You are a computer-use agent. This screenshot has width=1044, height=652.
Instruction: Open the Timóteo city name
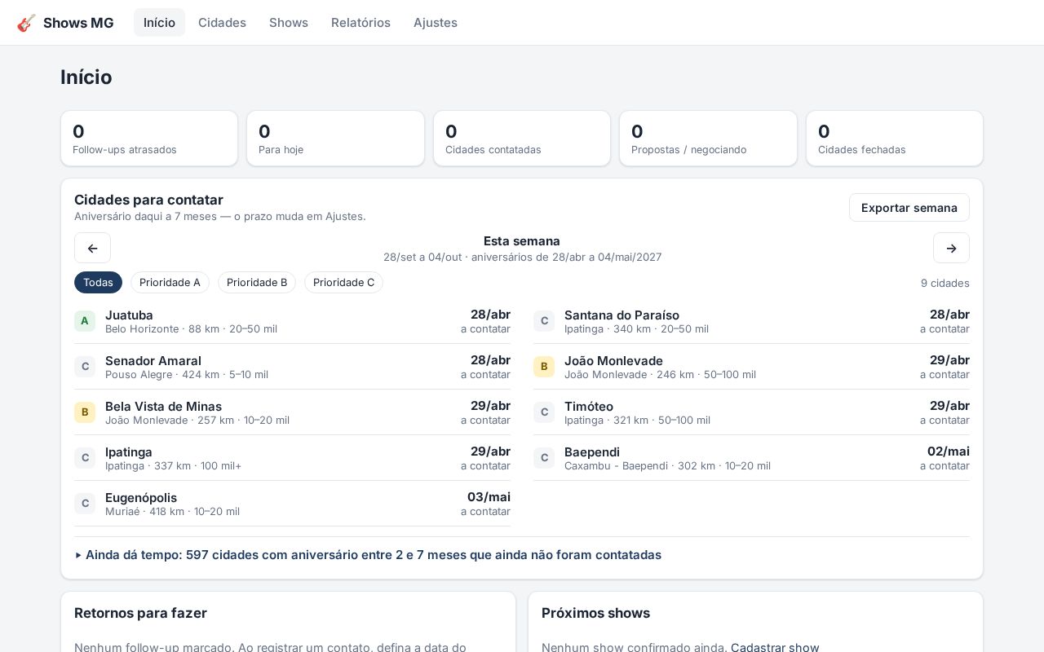coord(589,406)
